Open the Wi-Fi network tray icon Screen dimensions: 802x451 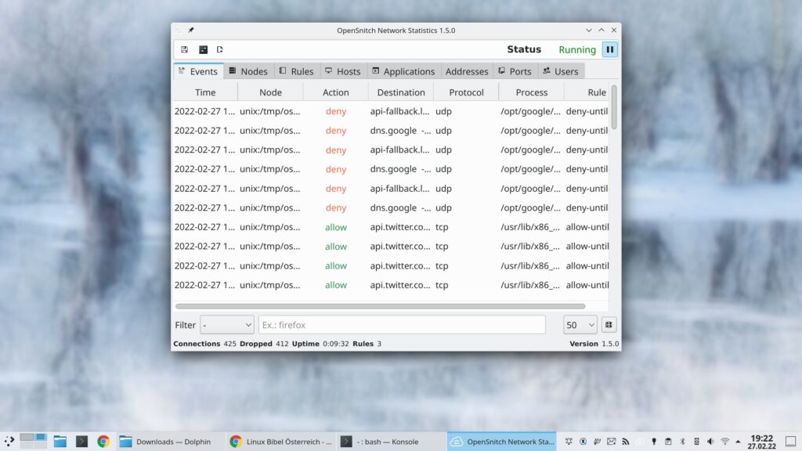point(724,442)
